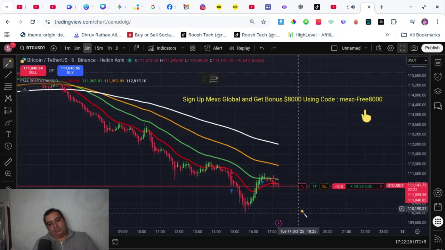
Task: Open the emoji icons tool
Action: click(8, 146)
